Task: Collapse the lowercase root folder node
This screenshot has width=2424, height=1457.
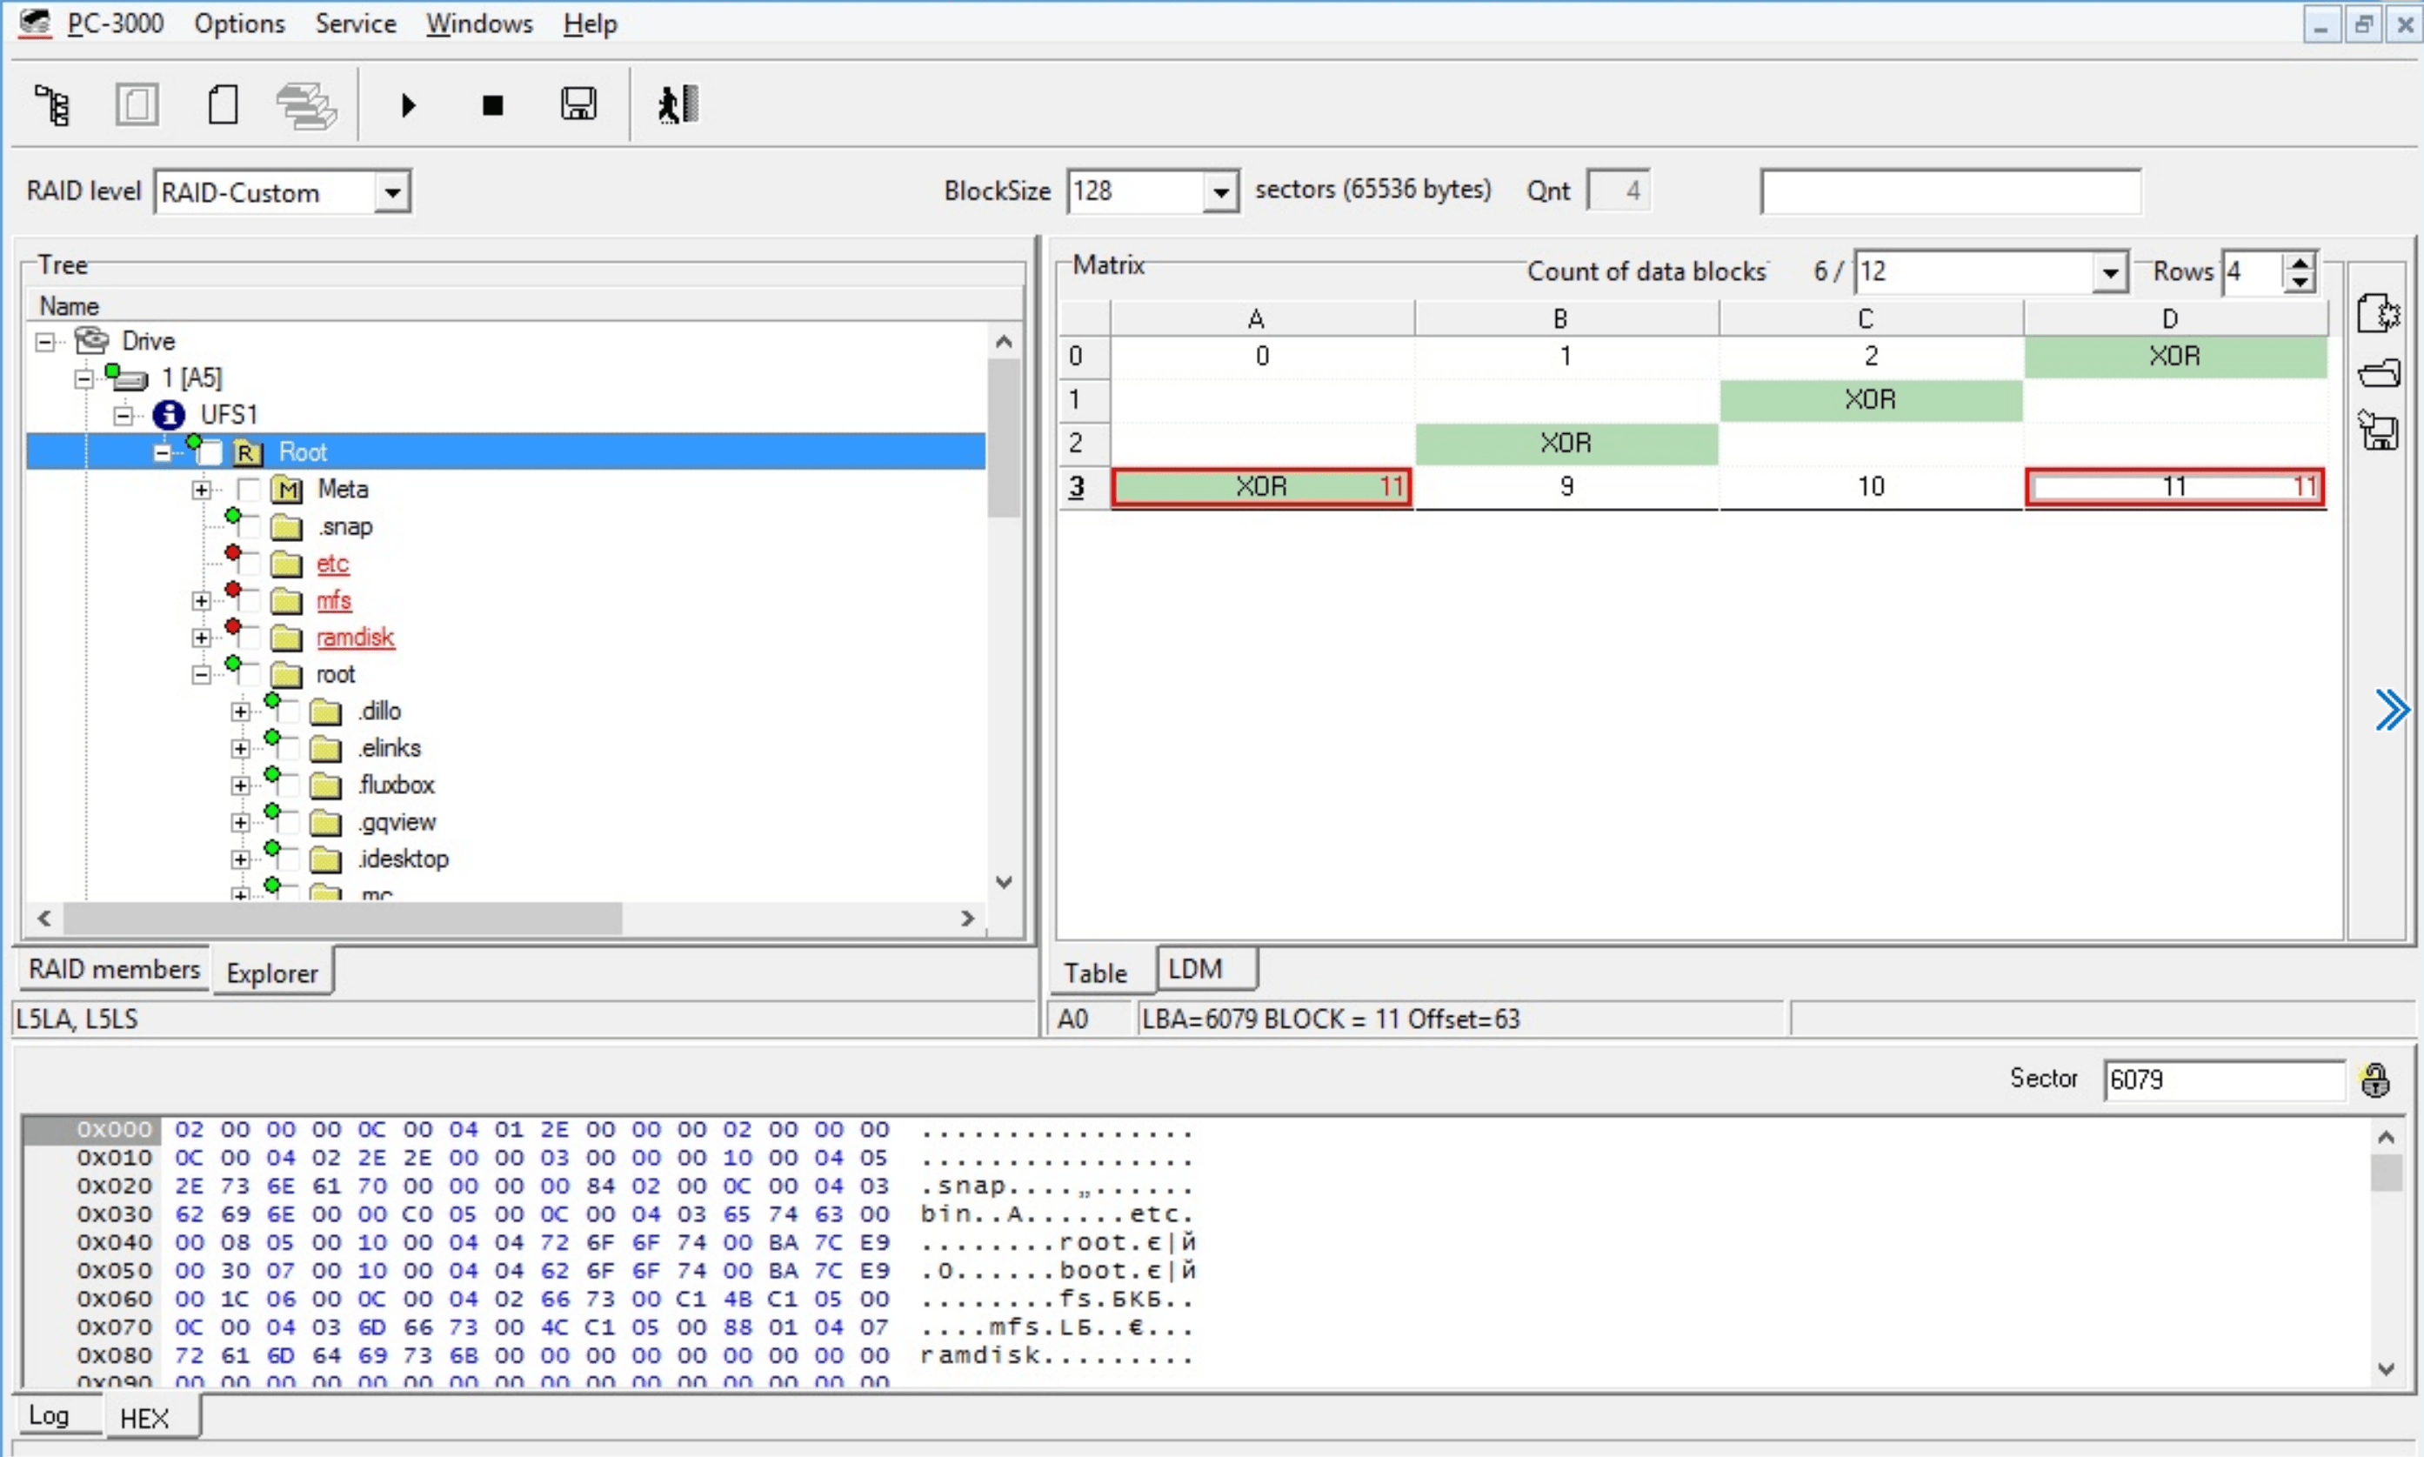Action: (x=201, y=674)
